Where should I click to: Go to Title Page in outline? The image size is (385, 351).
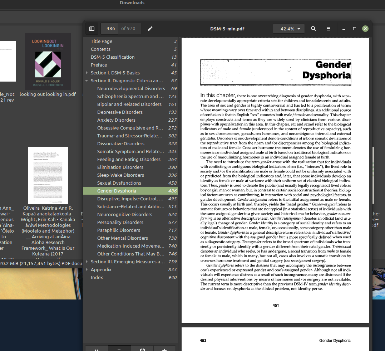130,41
